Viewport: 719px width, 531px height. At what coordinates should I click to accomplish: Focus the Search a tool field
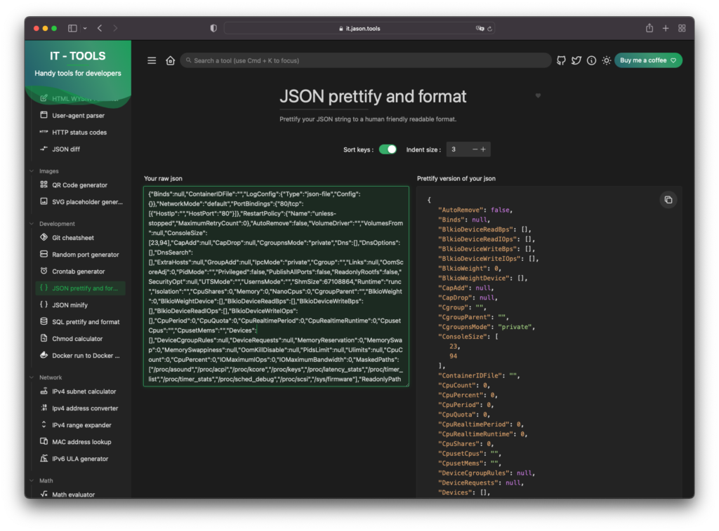click(366, 60)
